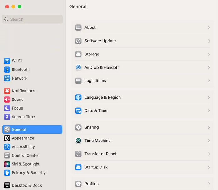Viewport: 218px width, 190px height.
Task: Click the Time Machine row chevron
Action: (x=209, y=141)
